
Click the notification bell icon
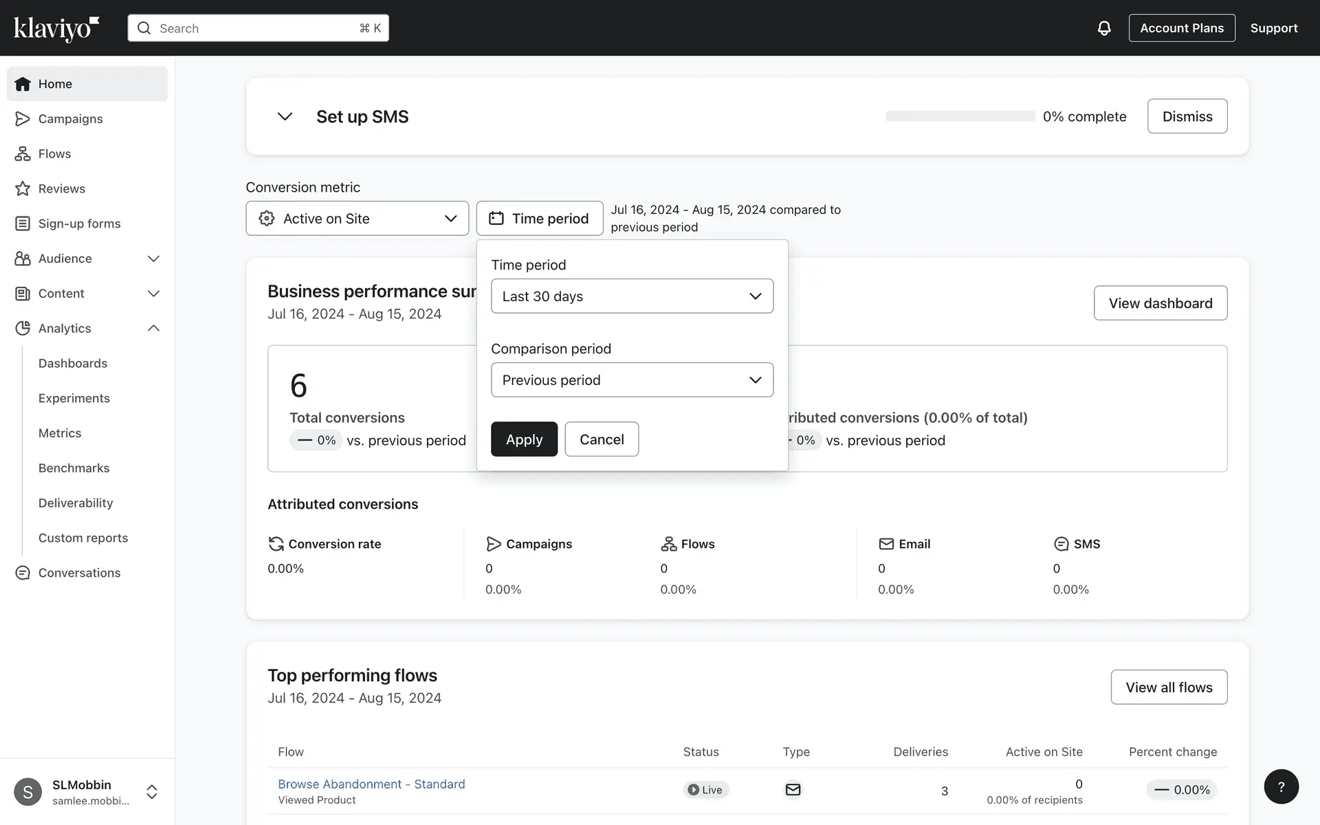pyautogui.click(x=1103, y=28)
